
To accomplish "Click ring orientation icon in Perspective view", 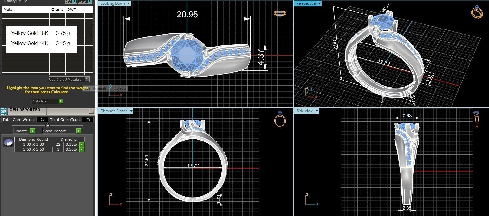I will (477, 12).
